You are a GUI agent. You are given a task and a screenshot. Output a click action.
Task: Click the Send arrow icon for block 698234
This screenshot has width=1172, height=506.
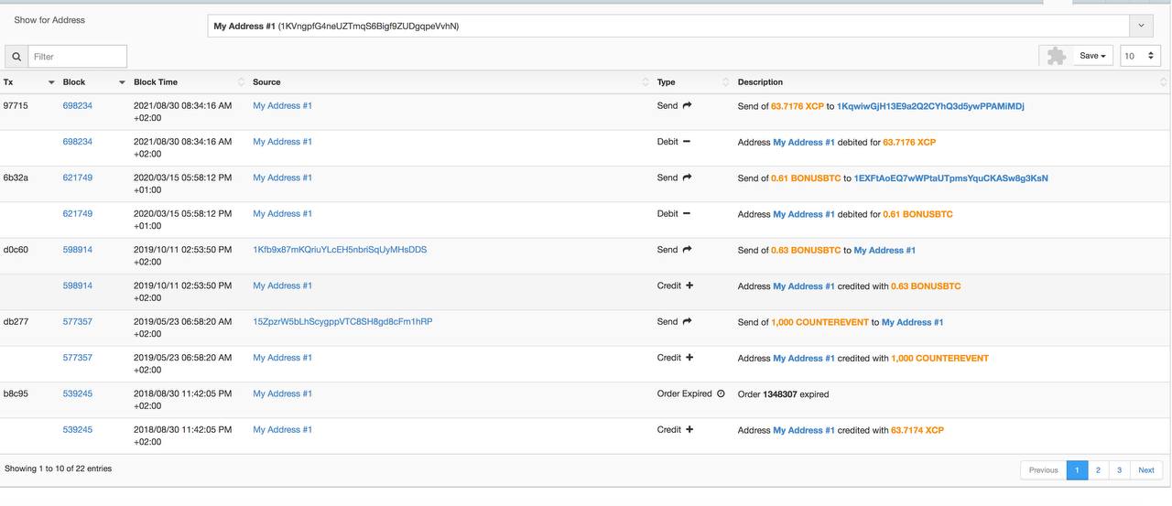[687, 105]
